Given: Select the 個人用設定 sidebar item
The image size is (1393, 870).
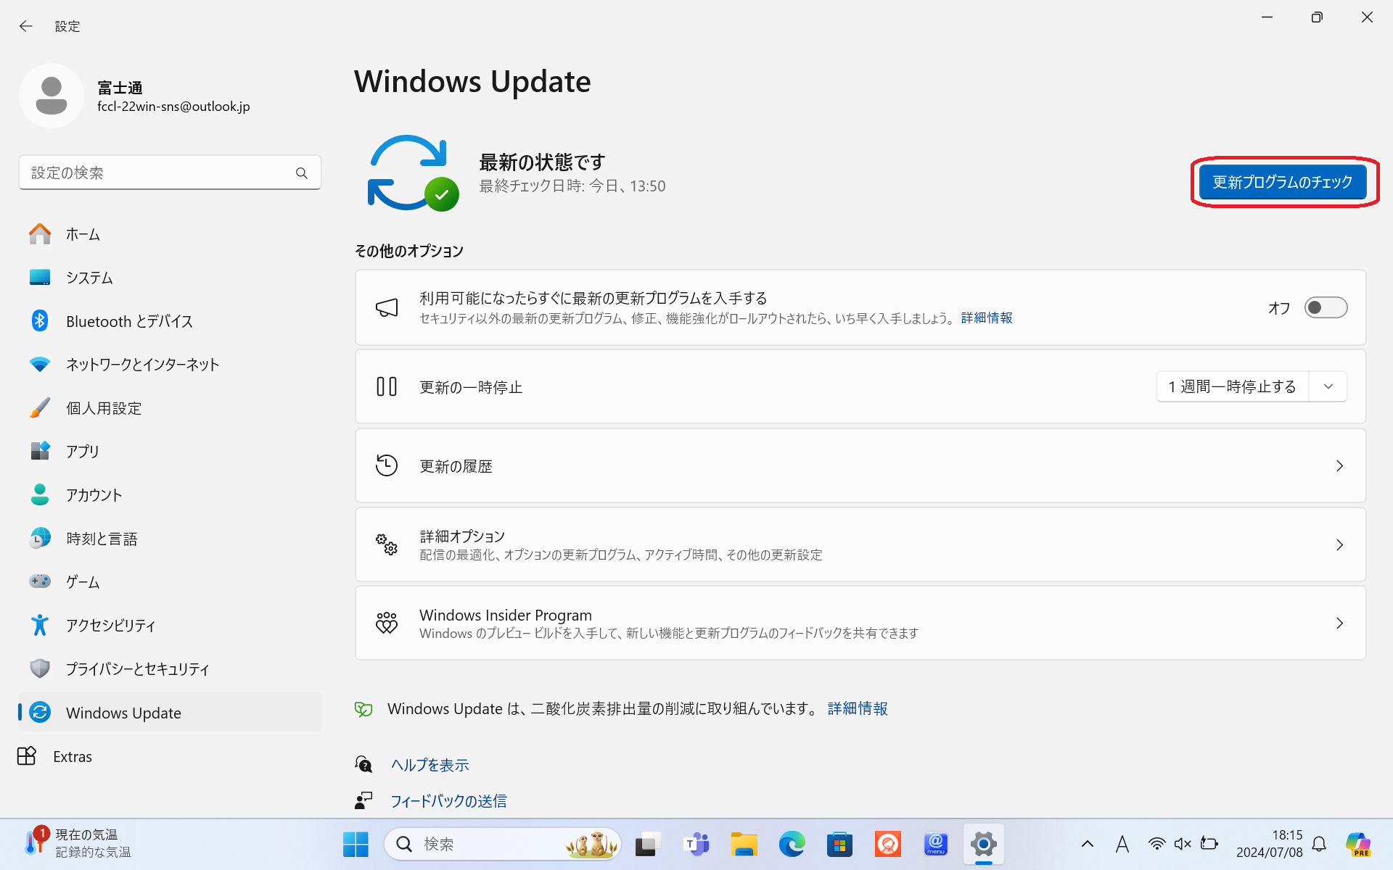Looking at the screenshot, I should click(x=104, y=408).
